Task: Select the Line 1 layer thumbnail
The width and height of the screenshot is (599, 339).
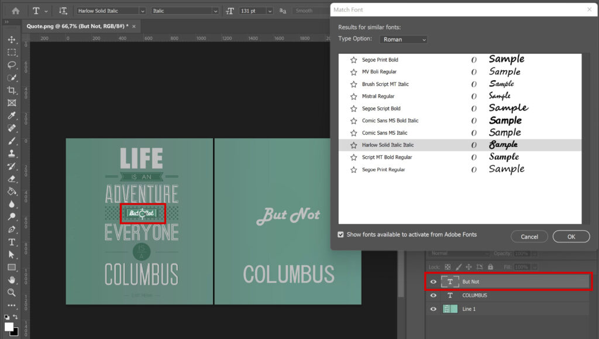Action: [450, 309]
